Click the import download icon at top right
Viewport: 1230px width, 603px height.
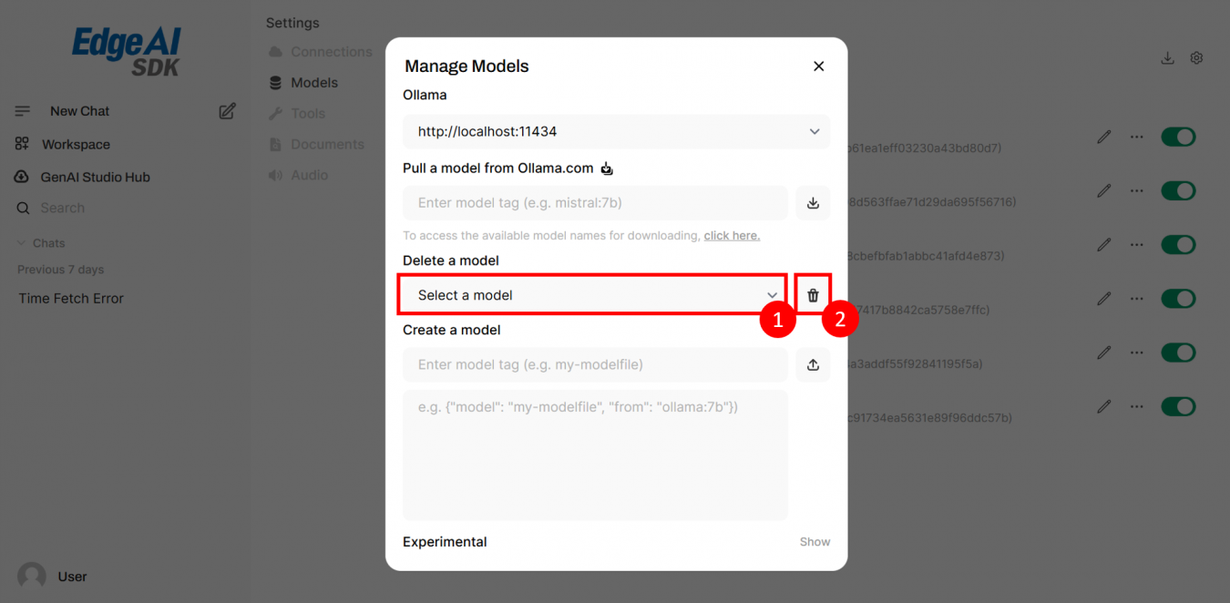click(1167, 58)
